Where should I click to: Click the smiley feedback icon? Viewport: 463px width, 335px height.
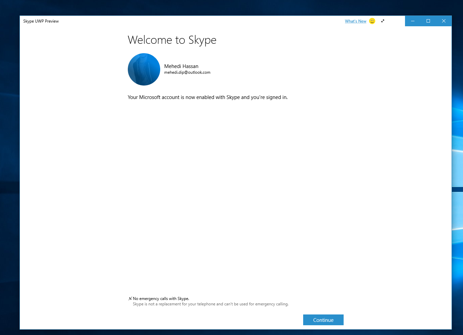coord(372,21)
